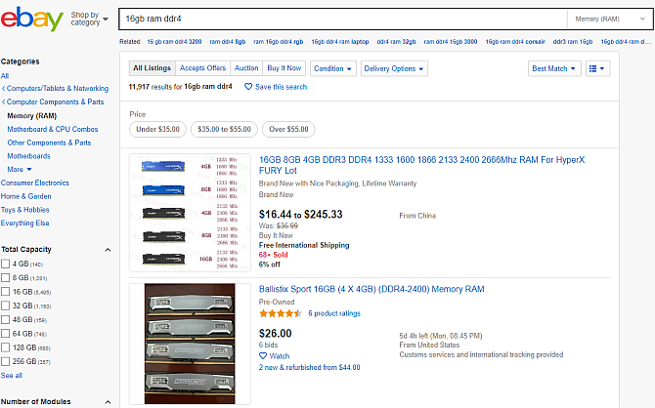Tick the 32 GB capacity filter
Image resolution: width=655 pixels, height=408 pixels.
(6, 306)
